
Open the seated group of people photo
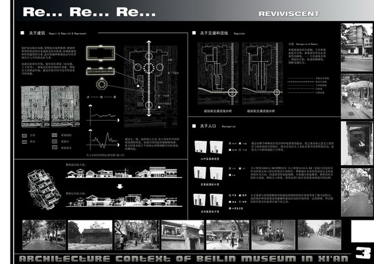click(274, 235)
